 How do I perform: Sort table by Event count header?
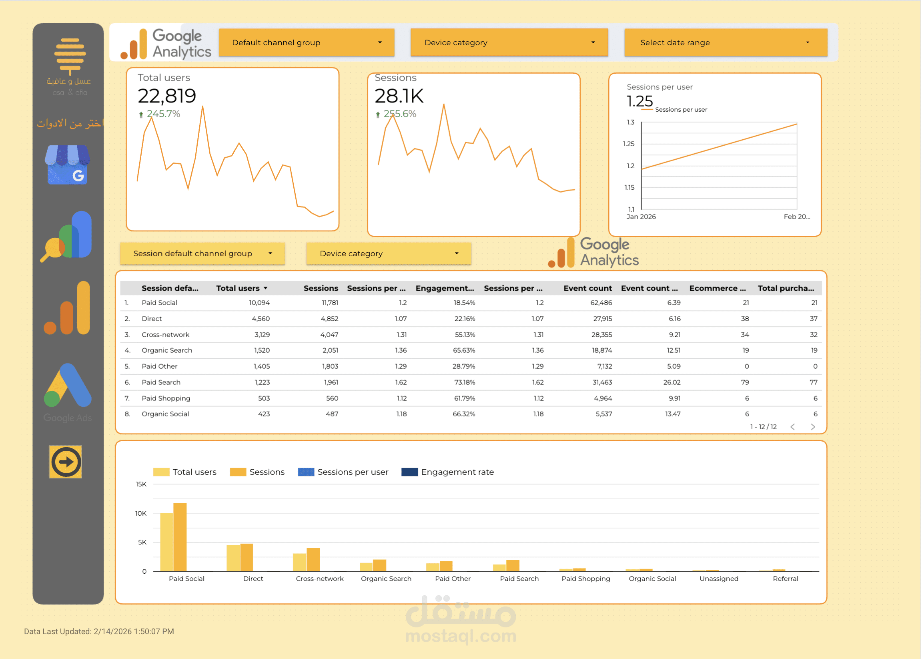(x=587, y=288)
